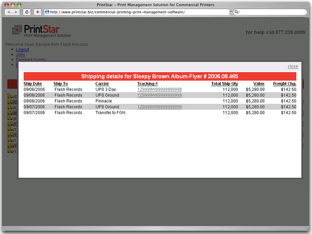Open tracking link for 09/07/2006 UPS Ground row

160,107
